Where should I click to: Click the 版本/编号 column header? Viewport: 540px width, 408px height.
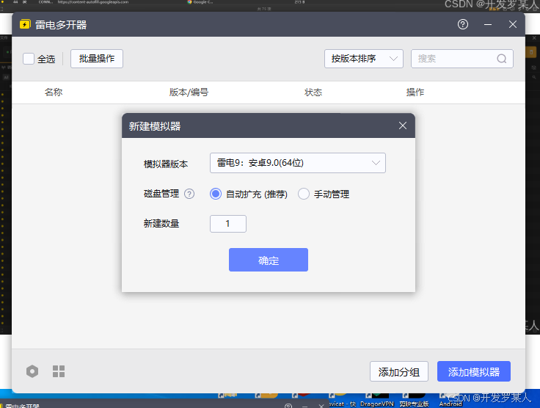click(x=189, y=92)
